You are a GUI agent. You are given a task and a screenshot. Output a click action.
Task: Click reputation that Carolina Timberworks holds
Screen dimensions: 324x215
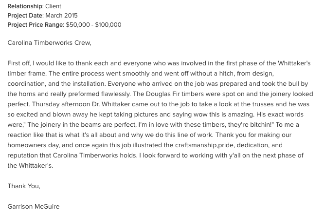point(72,156)
